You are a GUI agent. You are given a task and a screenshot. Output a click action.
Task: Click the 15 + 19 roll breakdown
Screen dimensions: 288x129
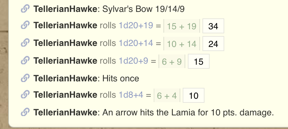coord(182,26)
